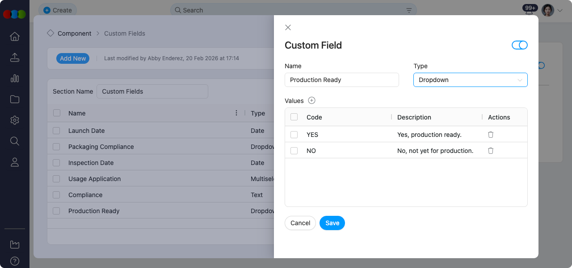Open the Analytics bar-chart icon
This screenshot has height=268, width=572.
14,78
